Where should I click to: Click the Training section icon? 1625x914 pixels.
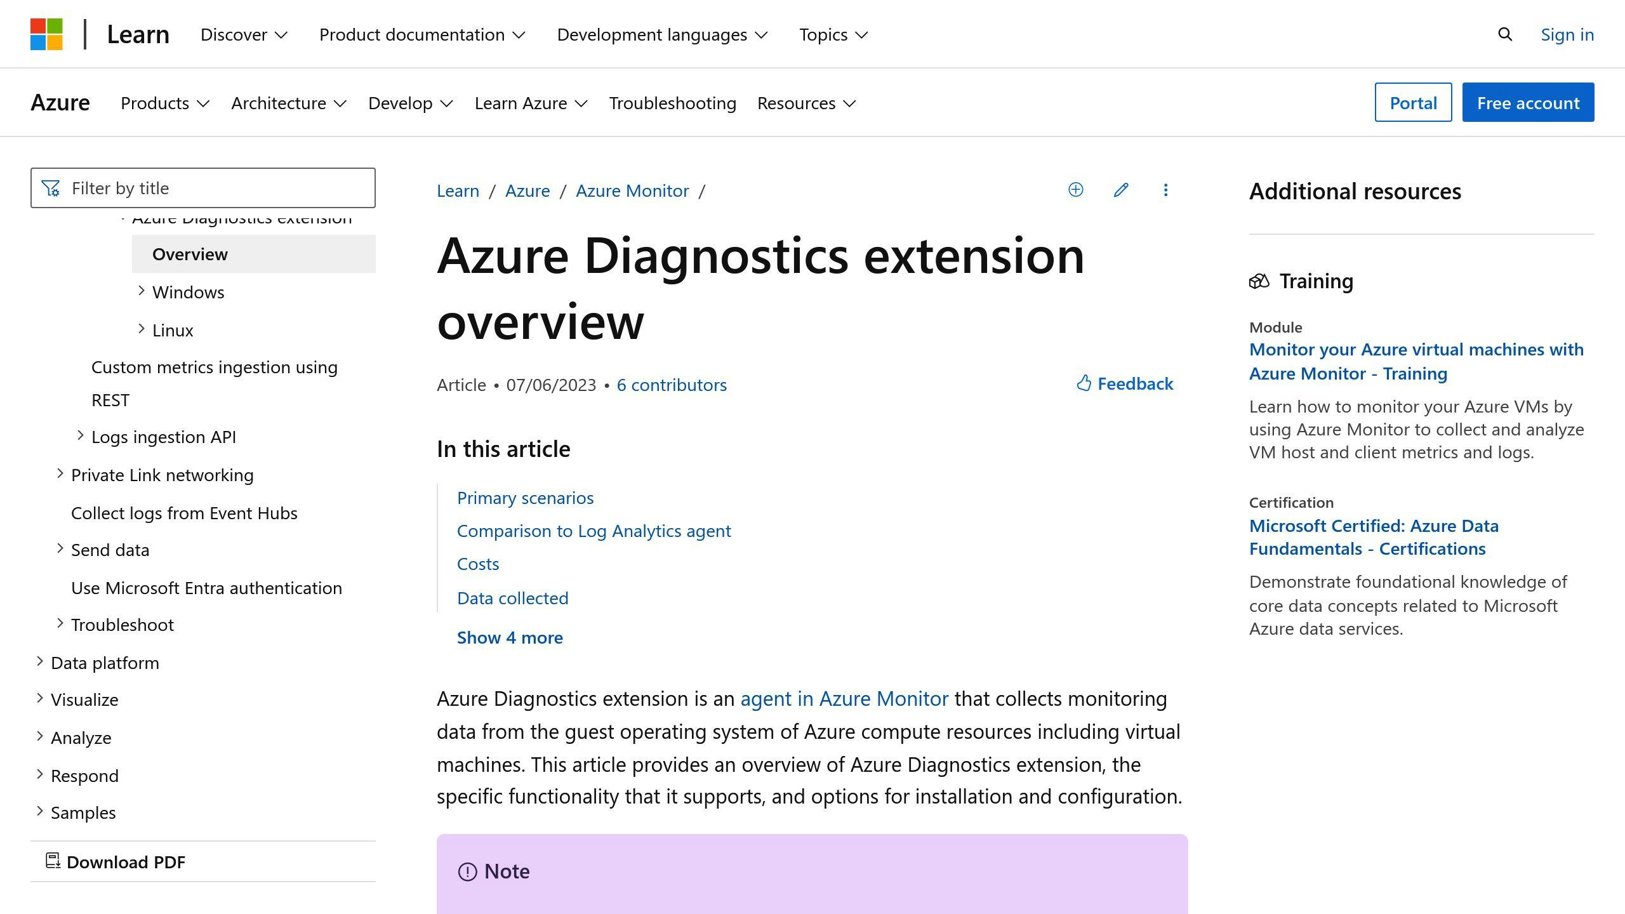1259,281
